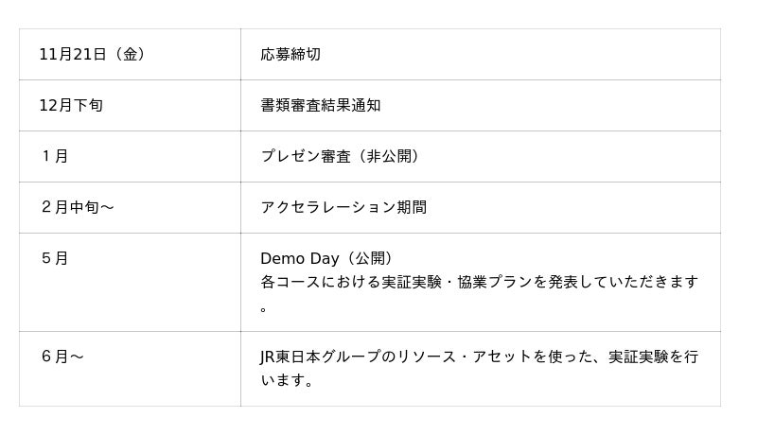Click the ６月～ cell
The height and width of the screenshot is (435, 757).
pos(62,357)
